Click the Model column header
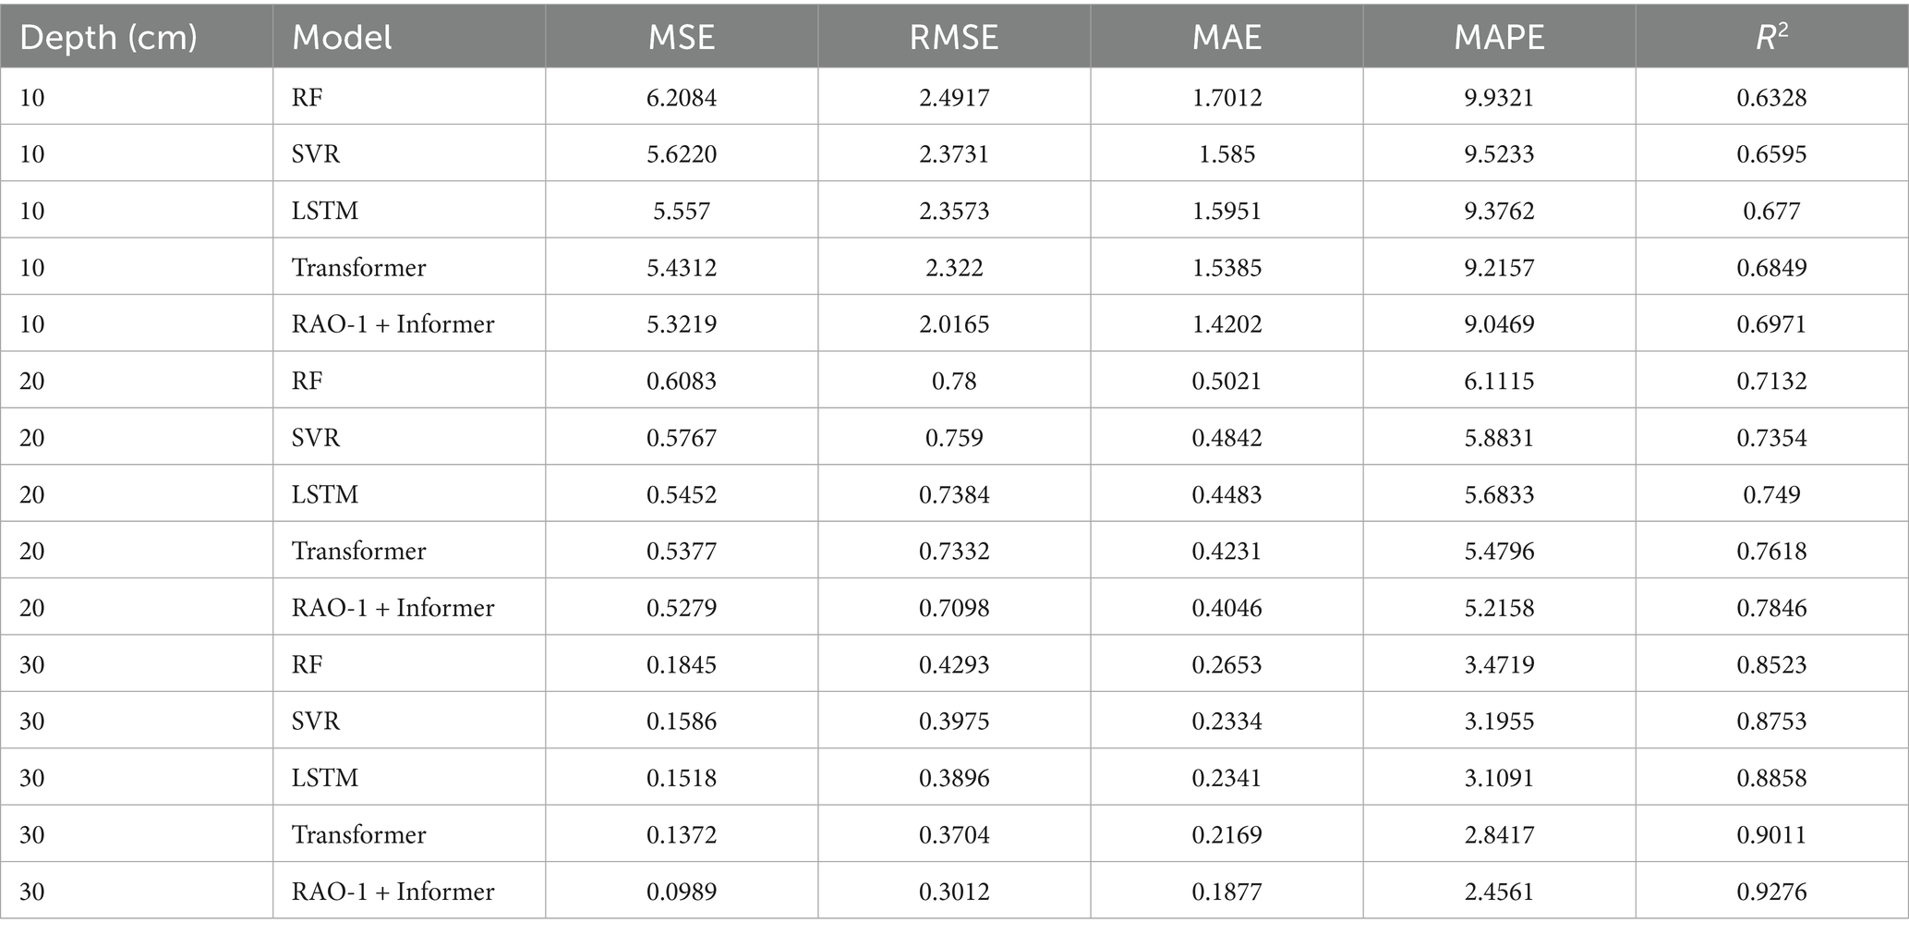Image resolution: width=1909 pixels, height=935 pixels. point(342,37)
